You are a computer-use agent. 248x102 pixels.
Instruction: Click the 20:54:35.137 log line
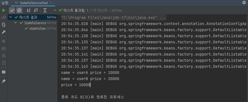point(154,48)
